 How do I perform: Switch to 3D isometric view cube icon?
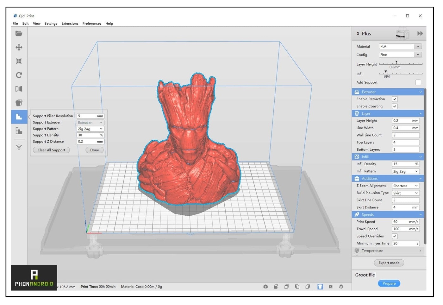(265, 287)
